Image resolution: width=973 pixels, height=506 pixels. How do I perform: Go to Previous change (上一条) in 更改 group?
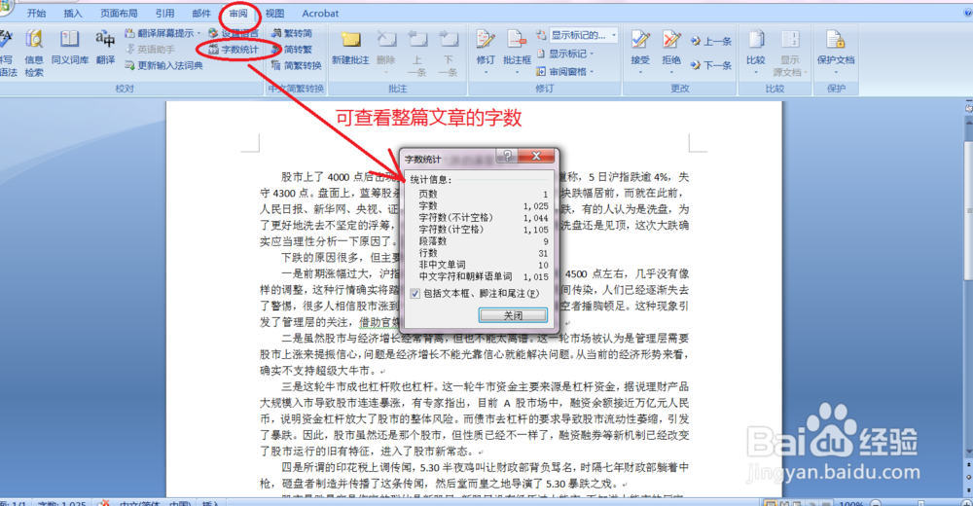click(x=711, y=41)
